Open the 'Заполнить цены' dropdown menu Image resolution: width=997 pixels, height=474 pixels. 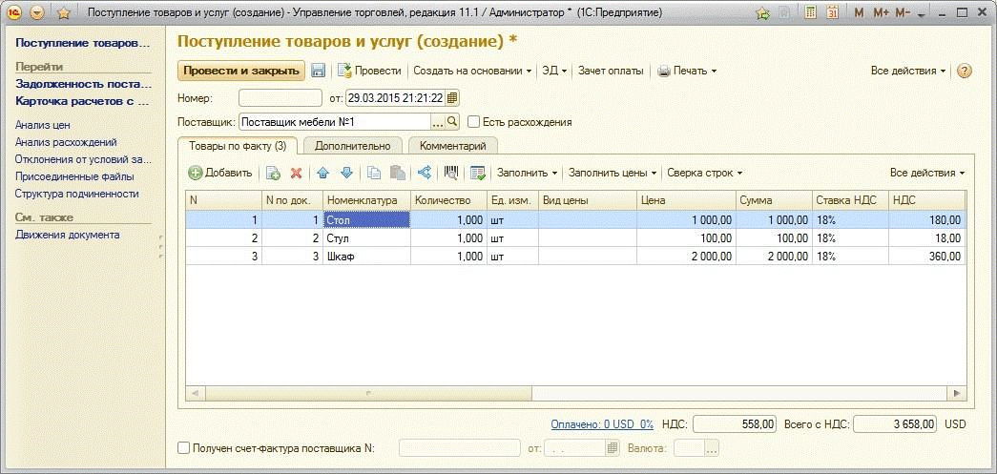[x=612, y=173]
